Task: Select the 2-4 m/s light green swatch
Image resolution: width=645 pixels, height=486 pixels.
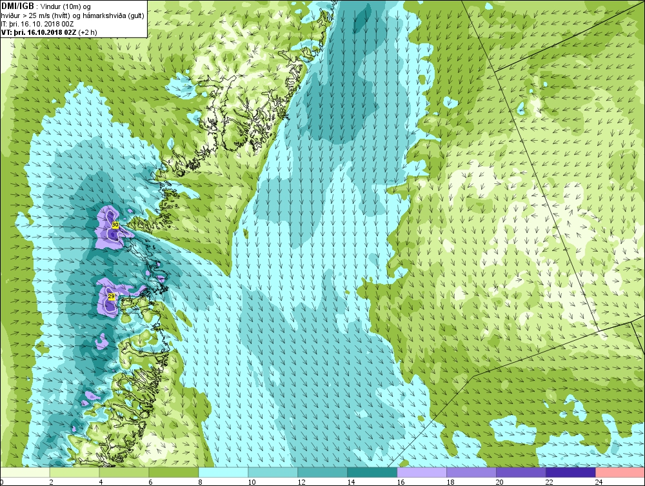Action: tap(74, 472)
